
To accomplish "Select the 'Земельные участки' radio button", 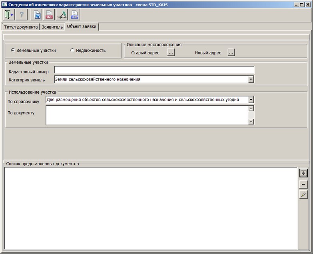I will click(x=13, y=51).
